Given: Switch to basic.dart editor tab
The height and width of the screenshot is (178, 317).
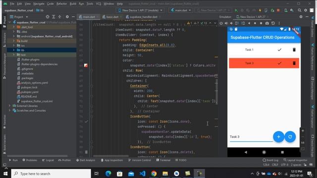Looking at the screenshot, I should tap(112, 17).
